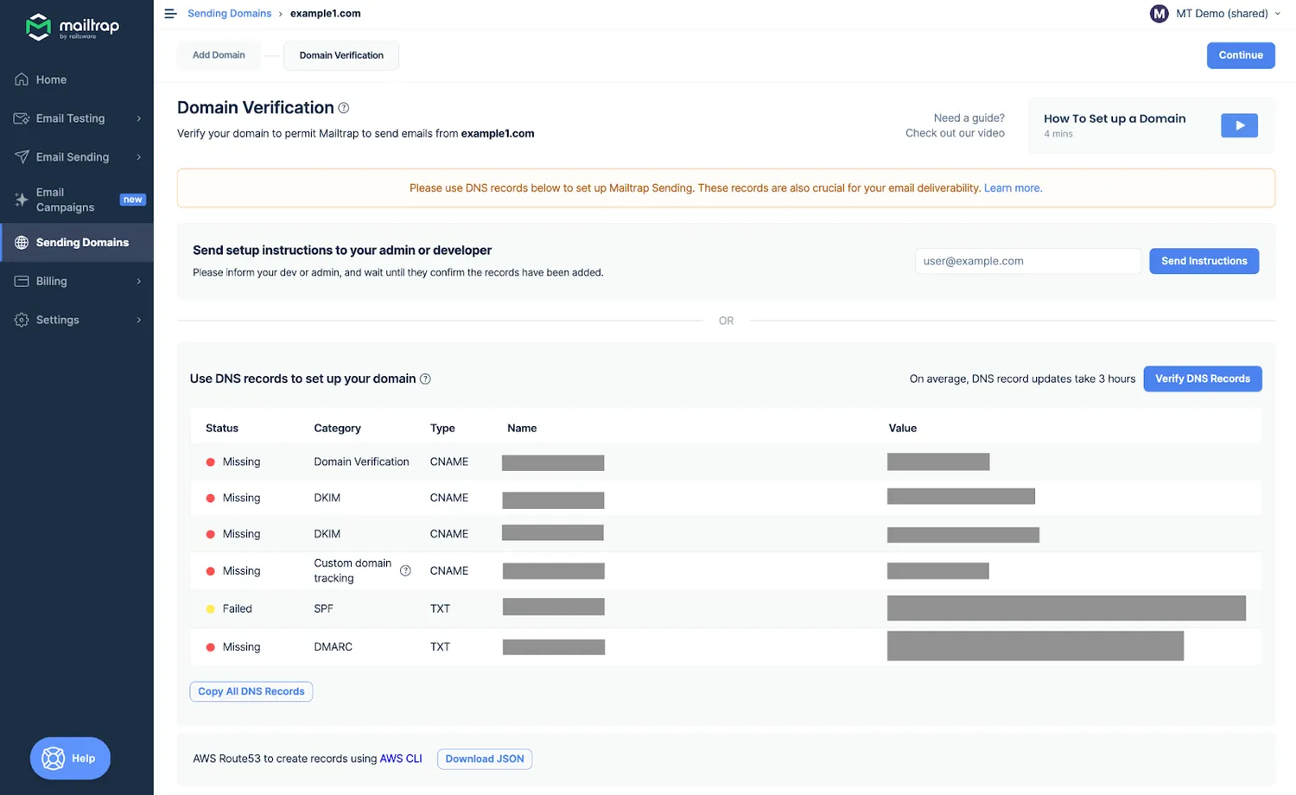The image size is (1296, 795).
Task: Click the Failed status of the SPF row
Action: point(229,609)
